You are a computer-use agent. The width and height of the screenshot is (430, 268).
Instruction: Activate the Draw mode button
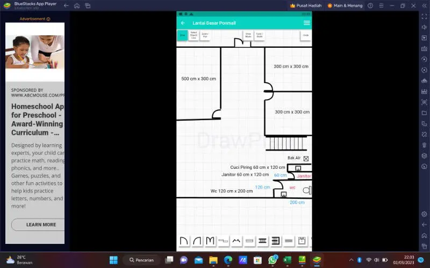tap(182, 35)
